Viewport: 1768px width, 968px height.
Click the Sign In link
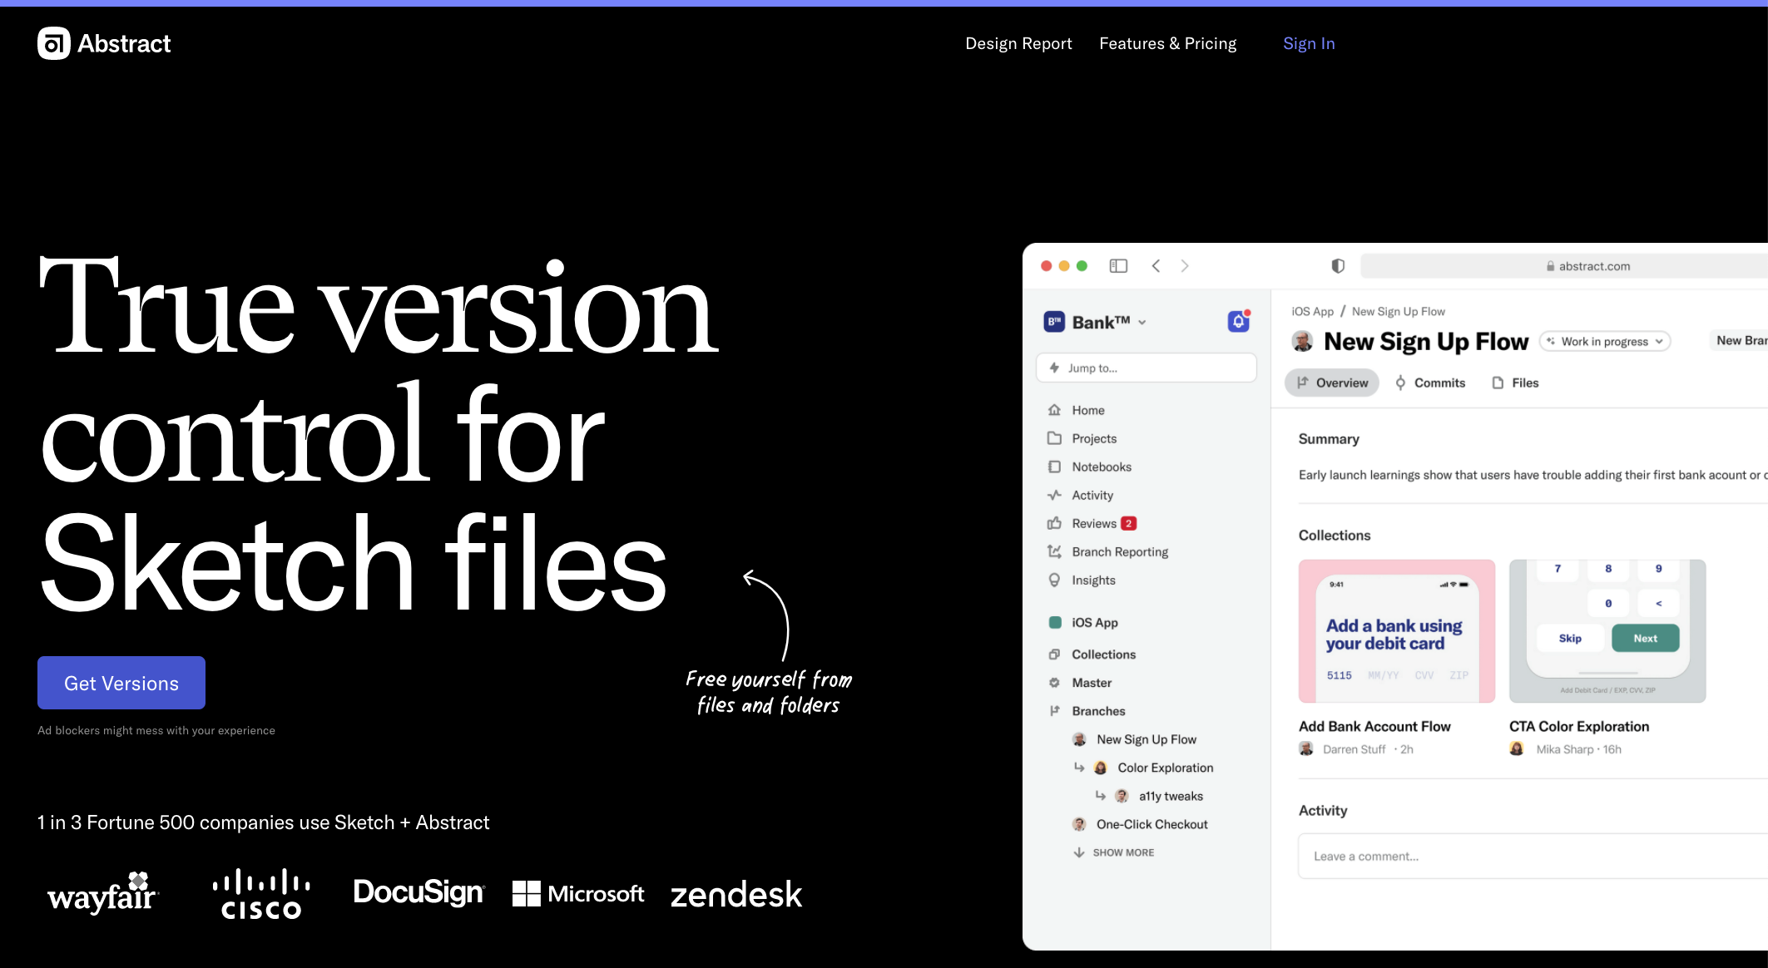[x=1309, y=43]
